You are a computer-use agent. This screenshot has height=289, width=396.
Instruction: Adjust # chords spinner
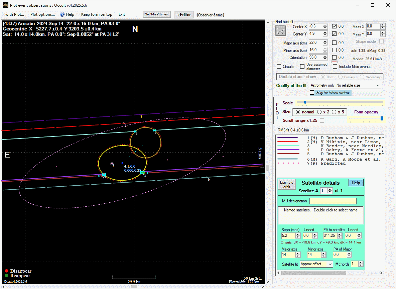361,264
